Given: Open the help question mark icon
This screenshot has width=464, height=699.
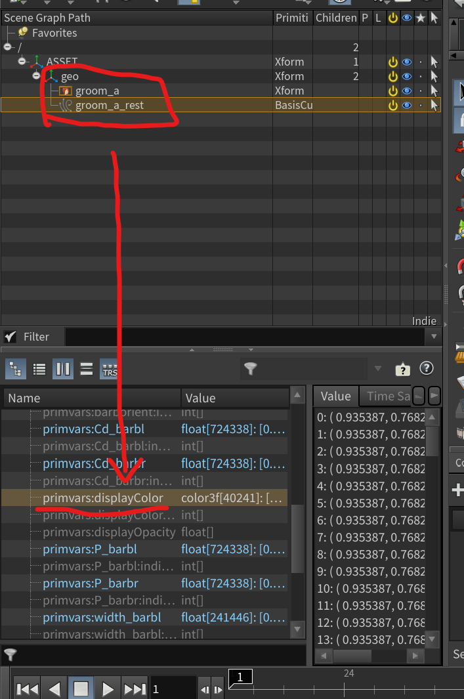Looking at the screenshot, I should [x=426, y=368].
